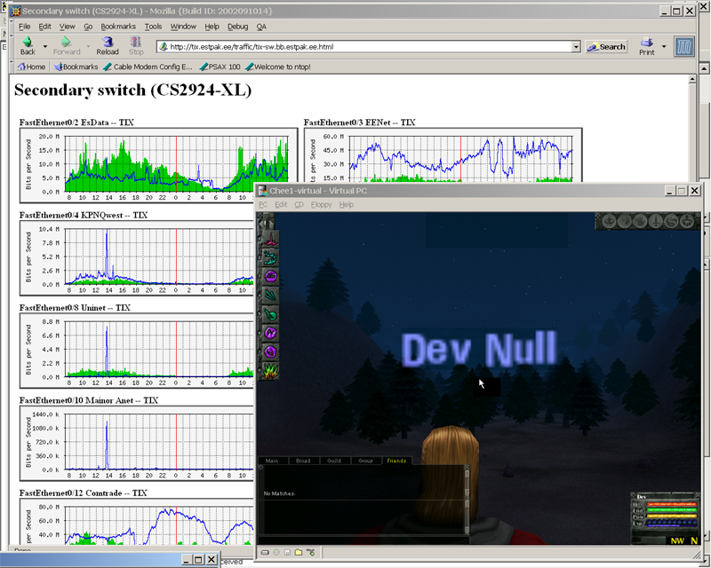
Task: Click the Mozilla throbber logo icon
Action: 683,47
